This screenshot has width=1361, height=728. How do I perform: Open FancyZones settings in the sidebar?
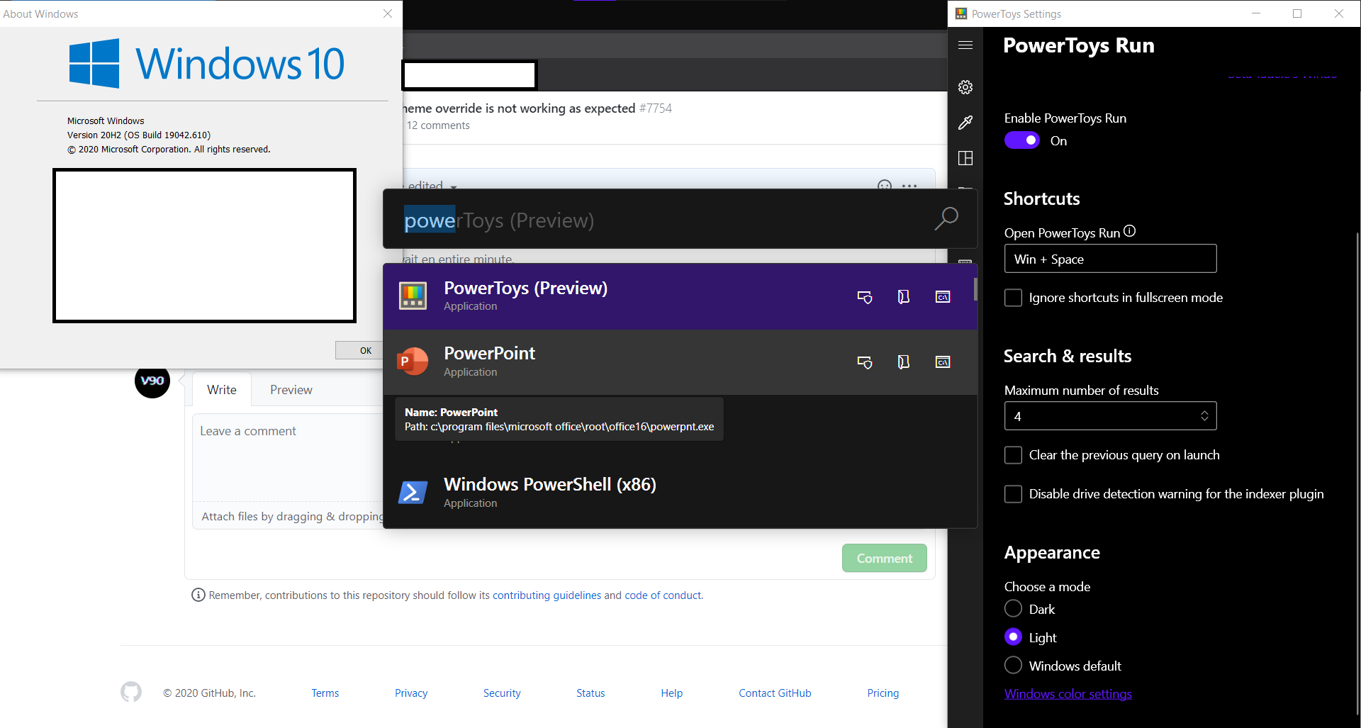[x=965, y=158]
